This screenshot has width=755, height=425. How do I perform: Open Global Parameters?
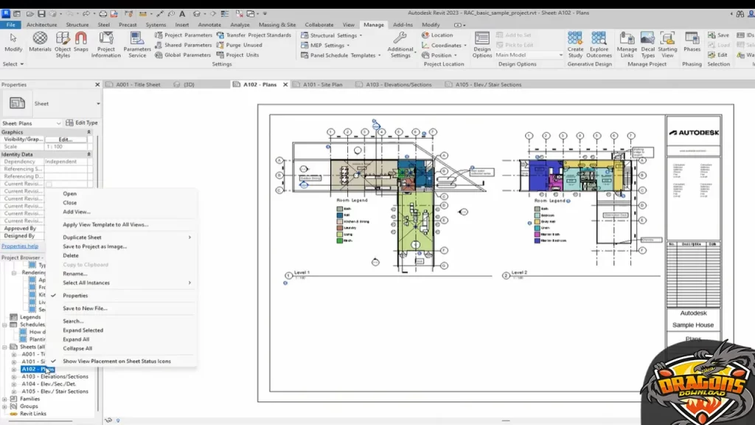183,55
